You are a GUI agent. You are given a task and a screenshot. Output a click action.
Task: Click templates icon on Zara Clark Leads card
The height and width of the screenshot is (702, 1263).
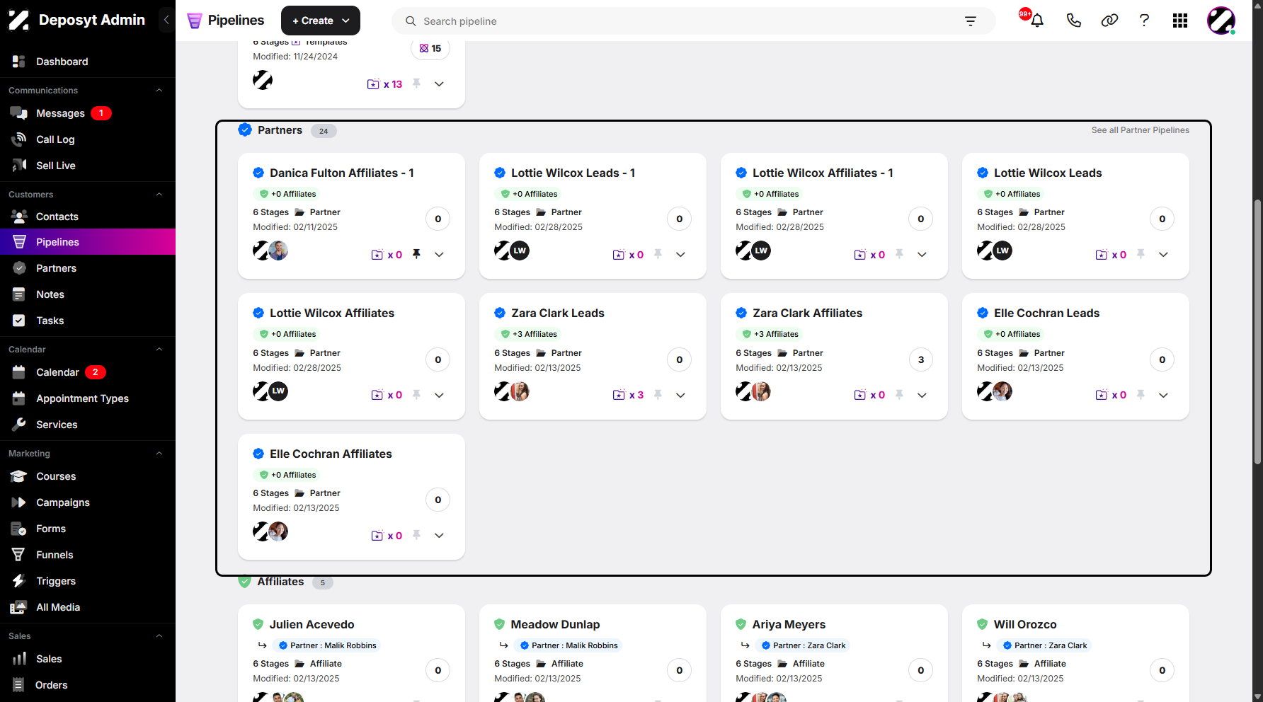point(619,395)
